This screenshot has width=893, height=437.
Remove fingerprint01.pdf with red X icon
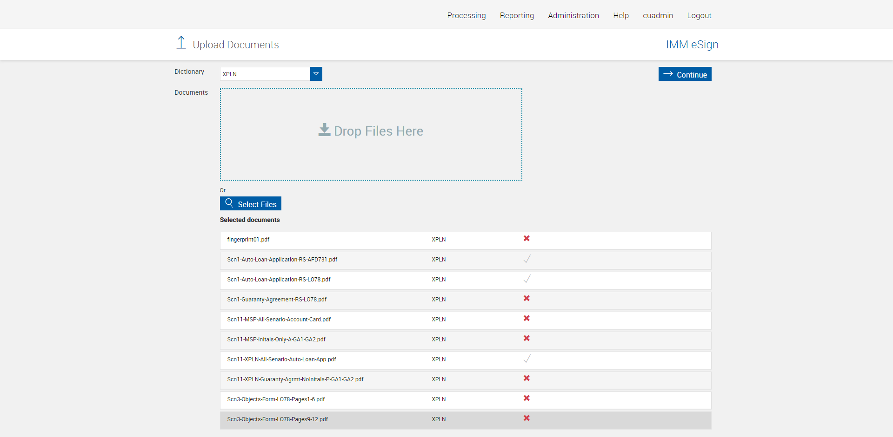coord(526,239)
